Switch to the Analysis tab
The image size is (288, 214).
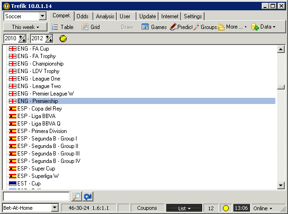(105, 16)
